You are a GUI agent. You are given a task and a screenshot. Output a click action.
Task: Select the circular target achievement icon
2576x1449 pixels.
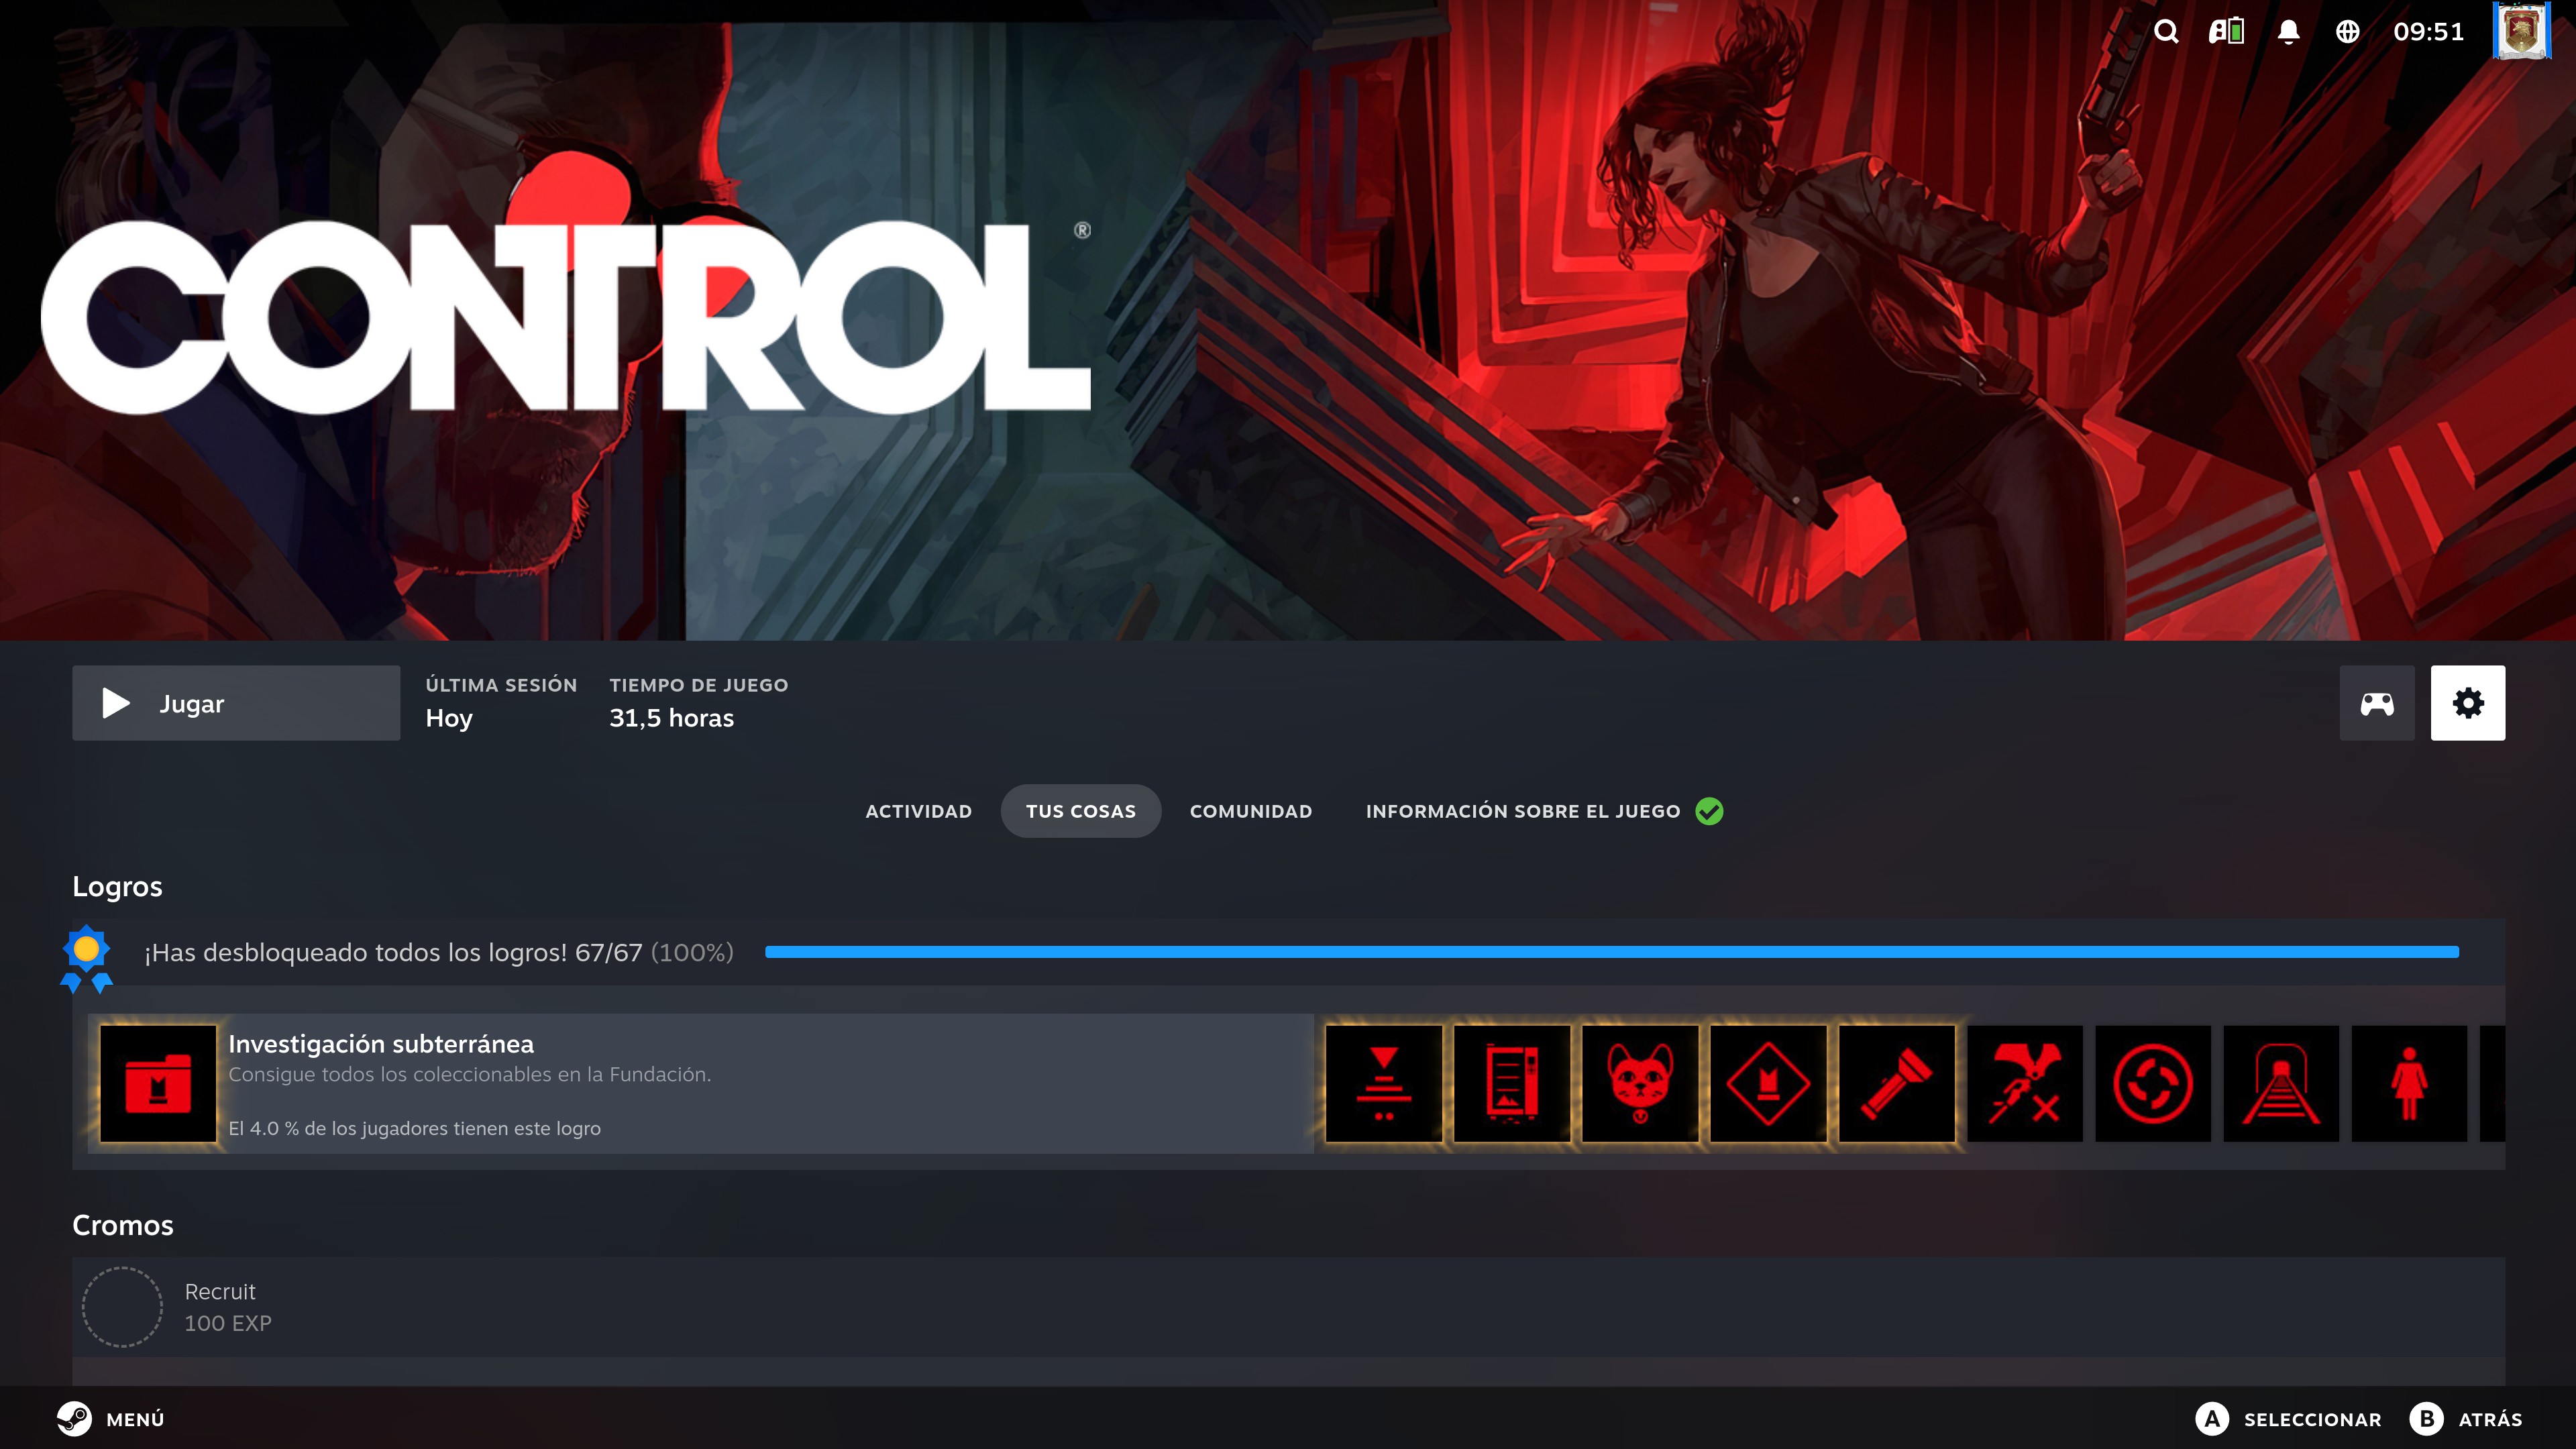(2153, 1084)
